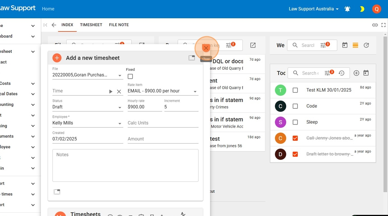Toggle dark mode moon icon
This screenshot has width=388, height=216.
point(362,9)
